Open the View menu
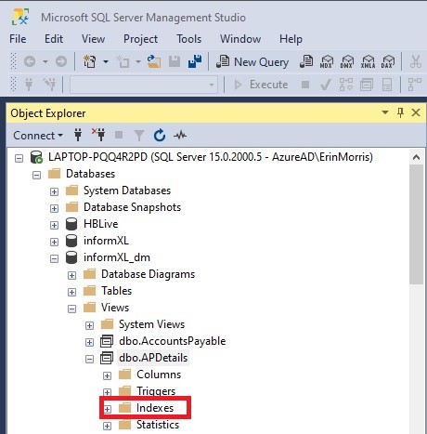 click(x=93, y=39)
